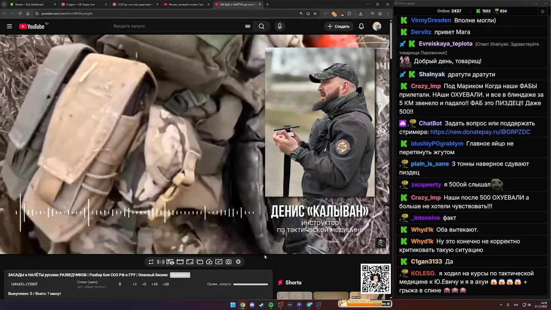
Task: Click the channel watermark in the video corner
Action: click(380, 243)
